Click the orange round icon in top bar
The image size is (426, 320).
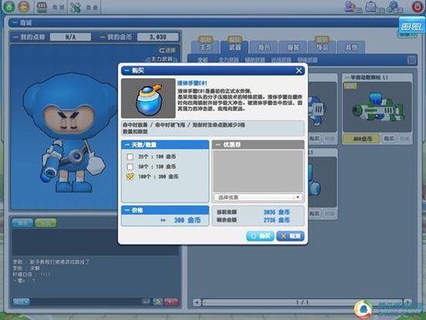tap(24, 6)
